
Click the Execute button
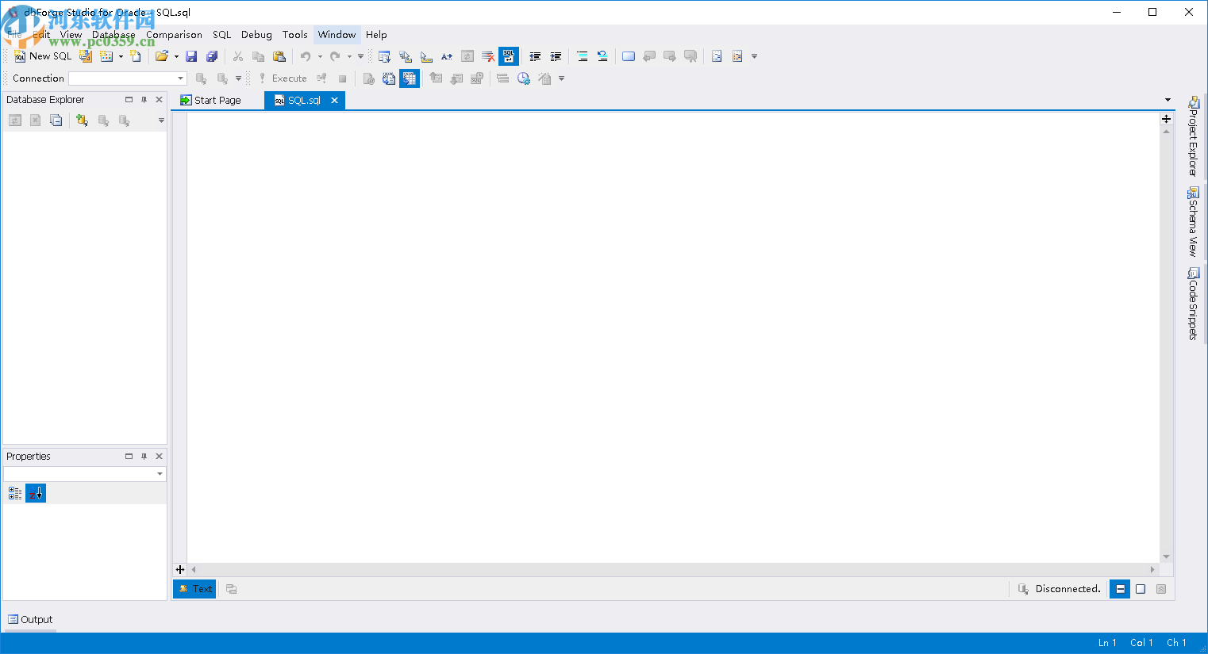tap(287, 78)
